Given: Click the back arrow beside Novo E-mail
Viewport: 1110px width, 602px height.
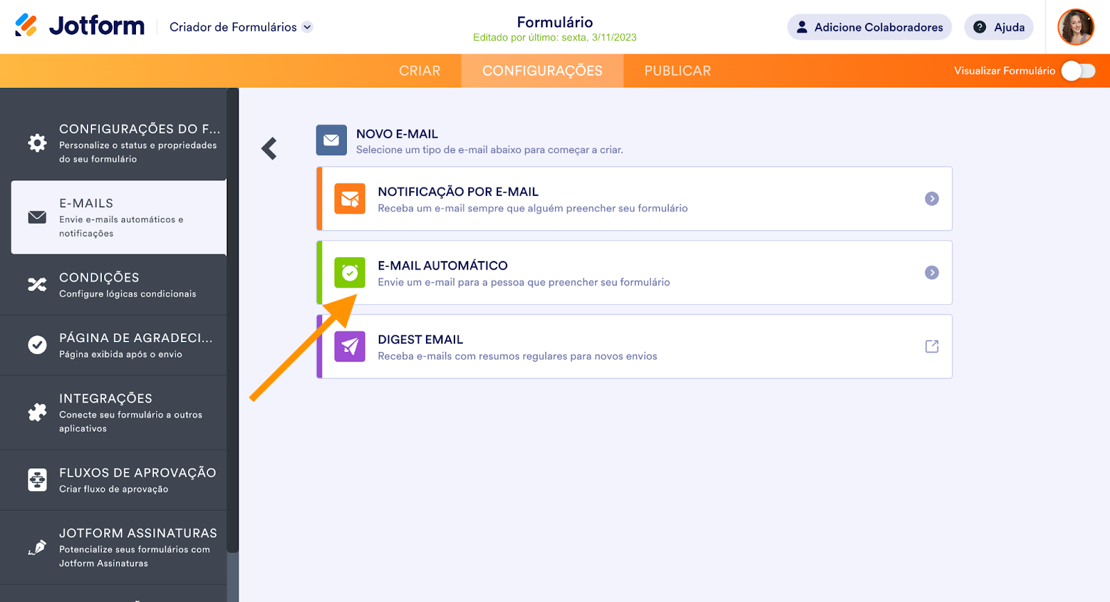Looking at the screenshot, I should [269, 148].
